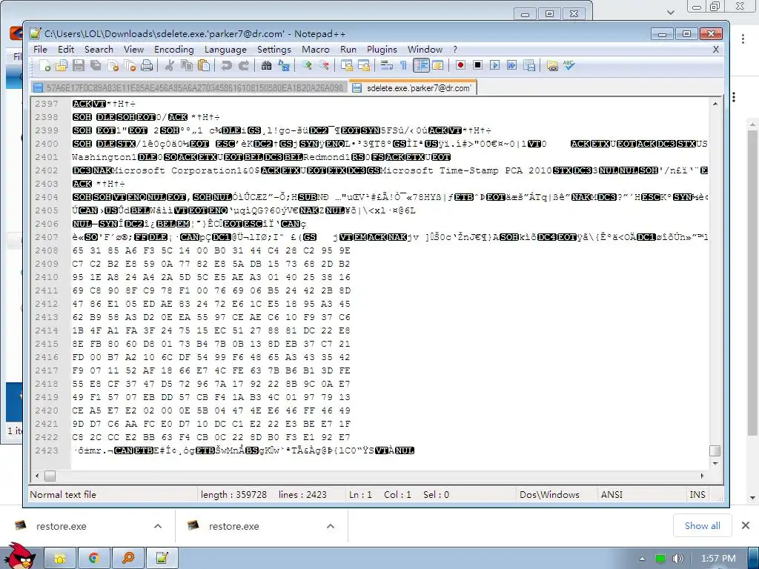Open the Run menu
The image size is (759, 569).
(x=348, y=50)
